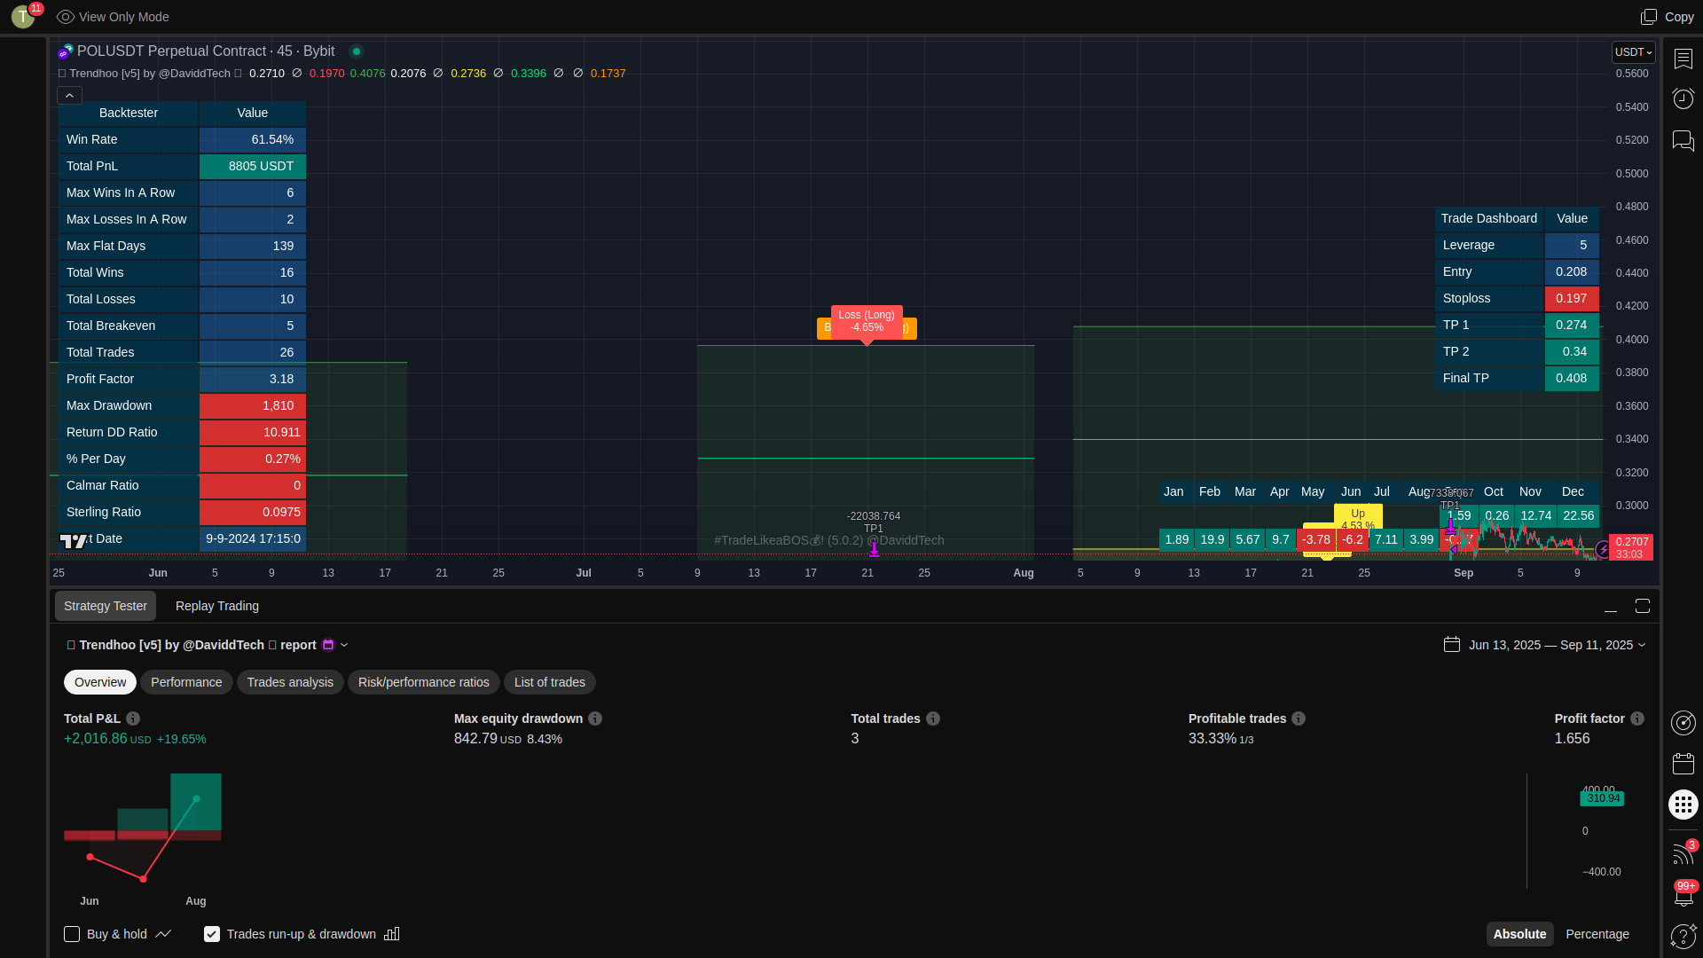
Task: Collapse the indicator legend chevron
Action: [69, 95]
